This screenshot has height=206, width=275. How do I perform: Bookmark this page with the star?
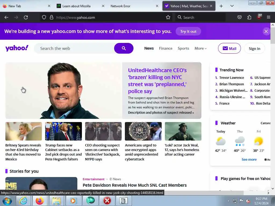[x=168, y=17]
